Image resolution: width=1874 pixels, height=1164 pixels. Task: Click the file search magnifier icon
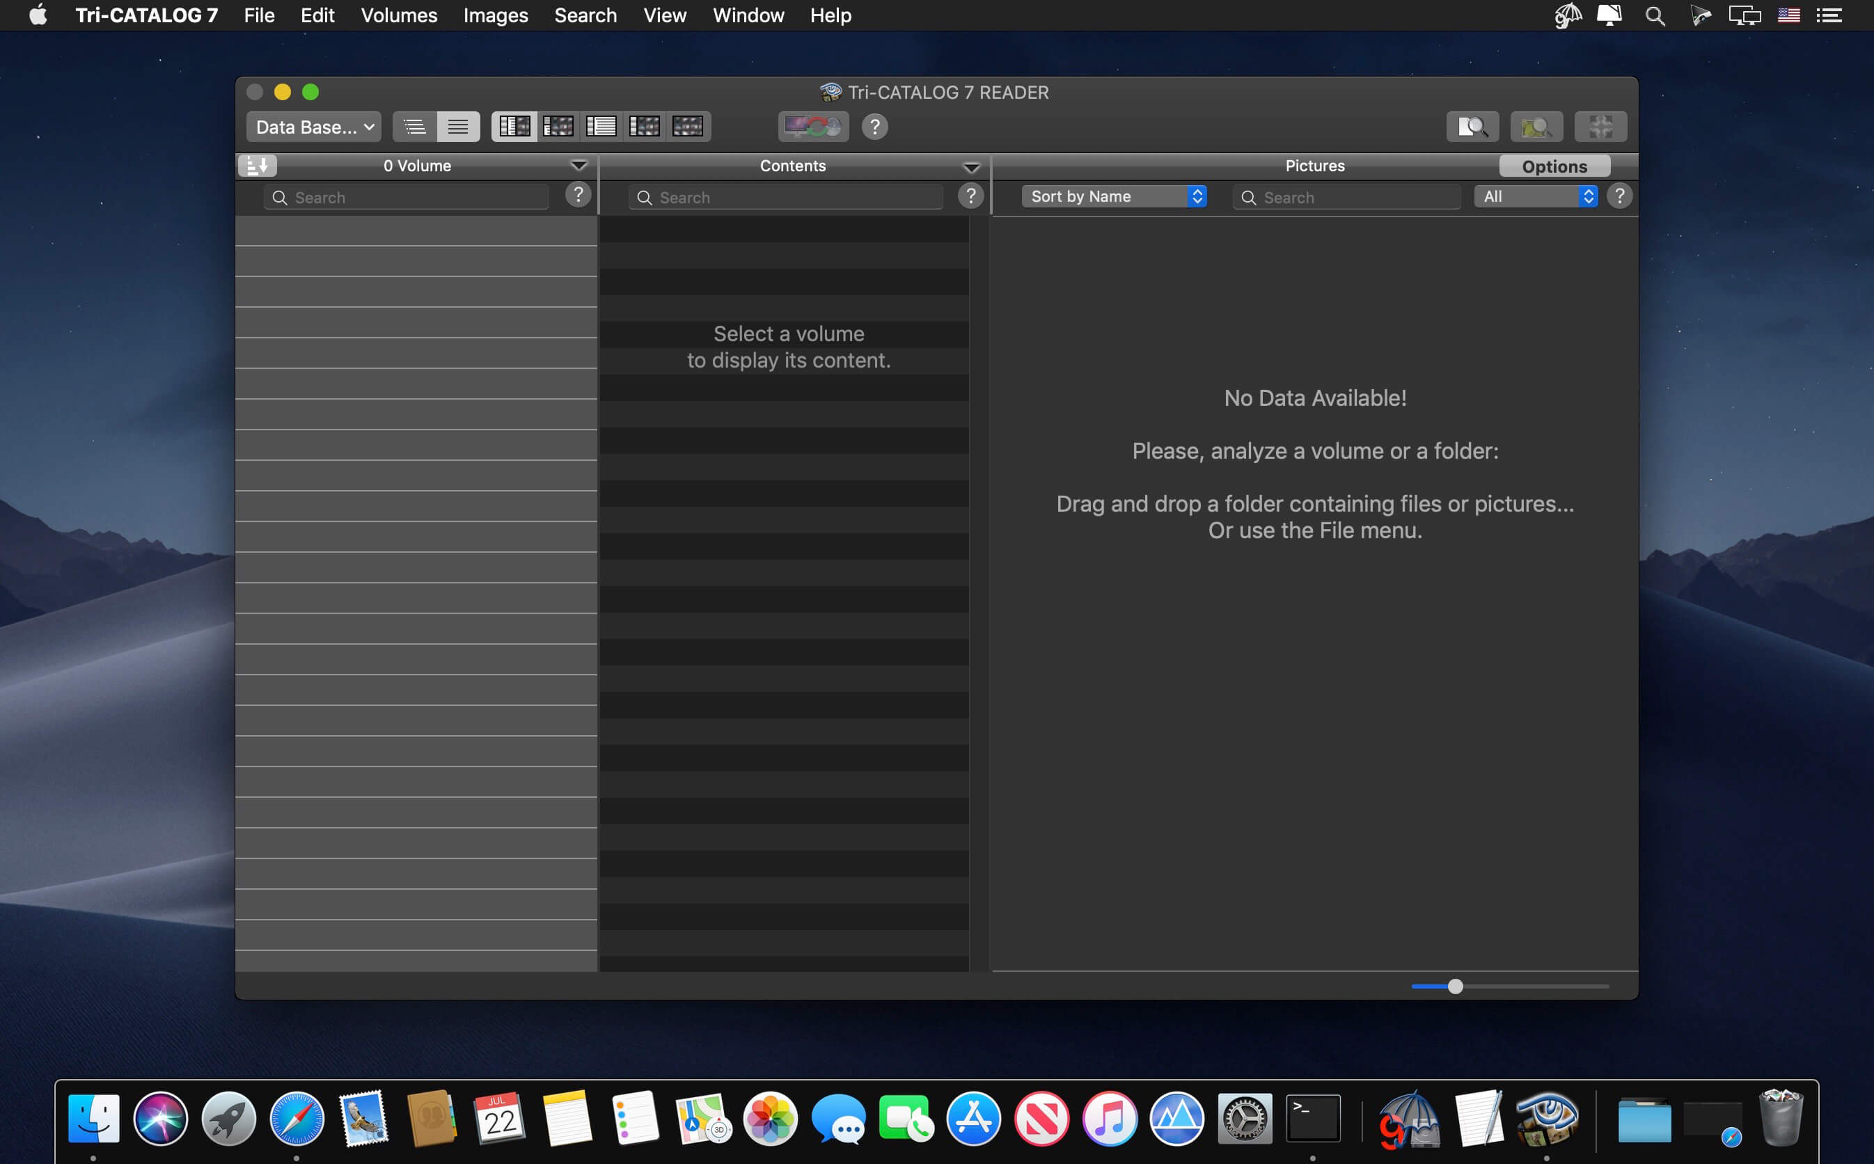point(1472,127)
